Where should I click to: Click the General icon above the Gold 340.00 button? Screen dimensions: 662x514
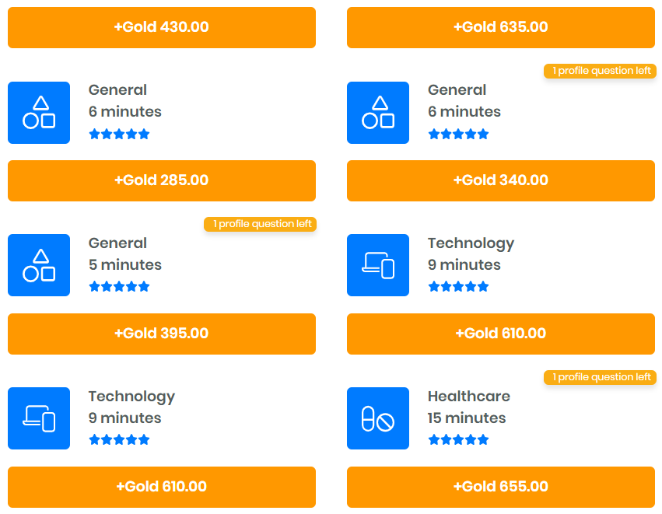tap(377, 113)
